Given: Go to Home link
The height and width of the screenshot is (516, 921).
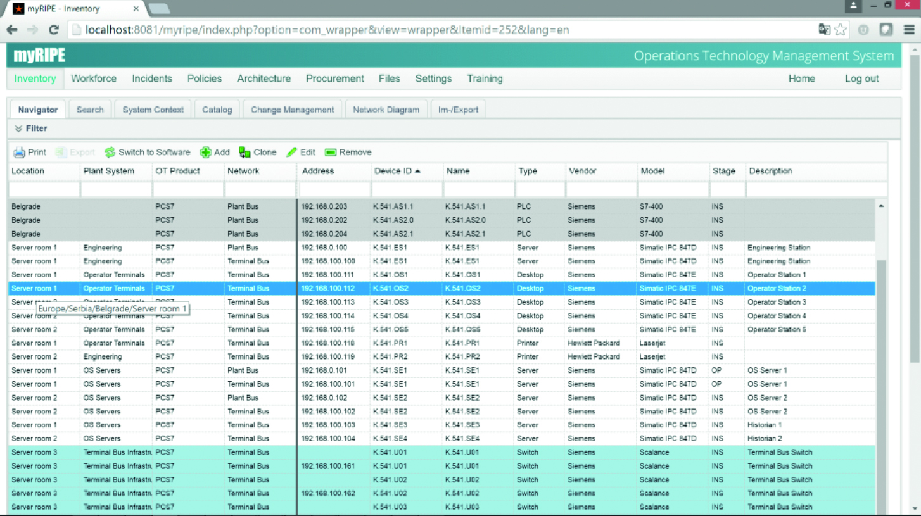Looking at the screenshot, I should coord(801,79).
